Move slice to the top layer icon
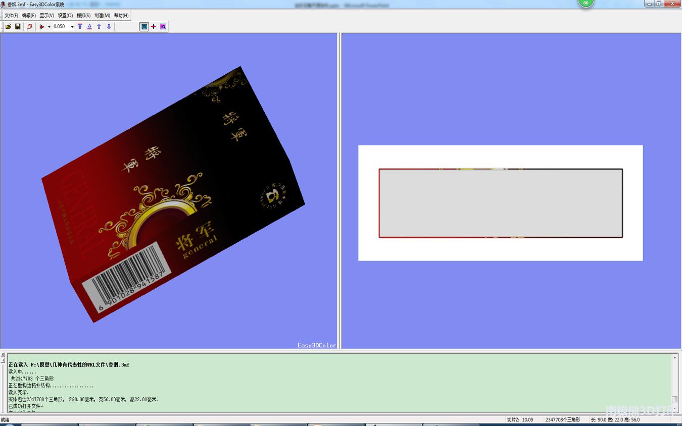Viewport: 682px width, 426px height. 80,27
